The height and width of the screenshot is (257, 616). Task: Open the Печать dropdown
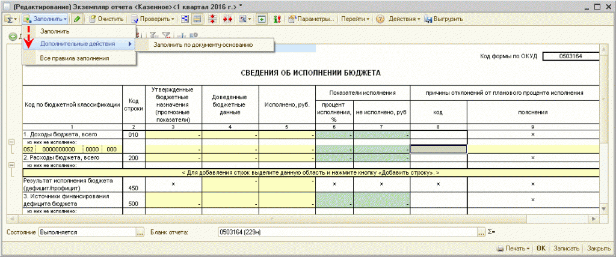(x=514, y=249)
